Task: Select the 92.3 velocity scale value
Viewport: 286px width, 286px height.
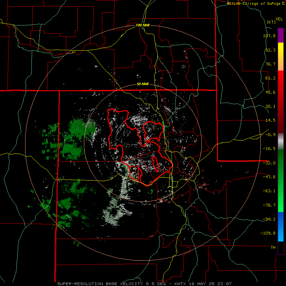Action: [x=270, y=50]
